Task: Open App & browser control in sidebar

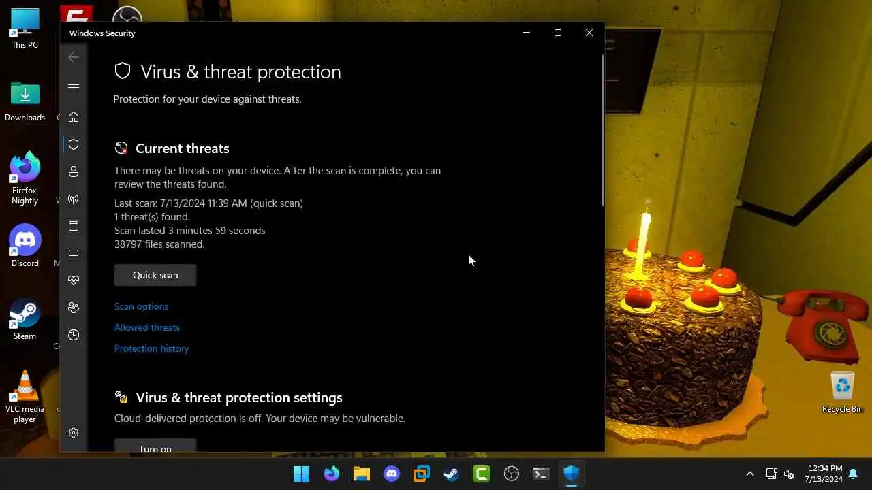Action: click(x=74, y=226)
